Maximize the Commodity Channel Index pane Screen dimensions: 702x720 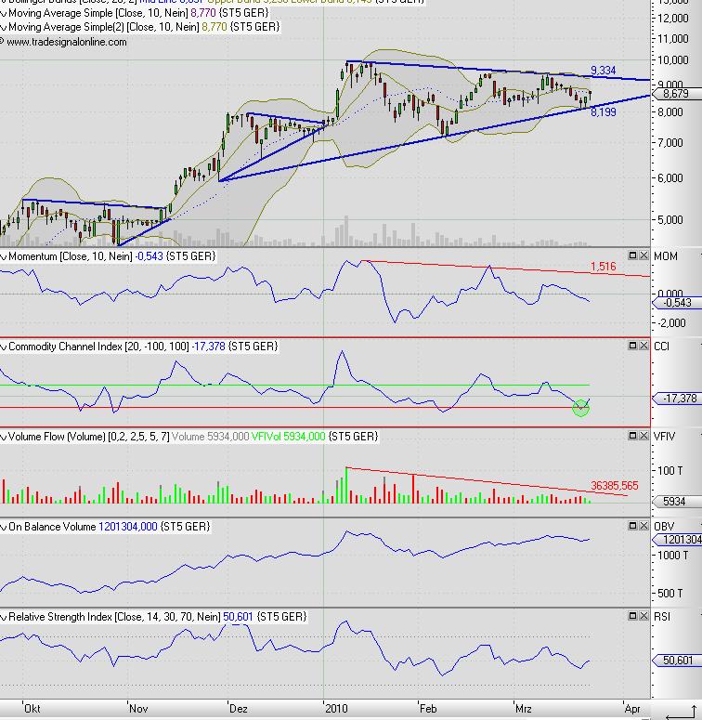click(632, 346)
